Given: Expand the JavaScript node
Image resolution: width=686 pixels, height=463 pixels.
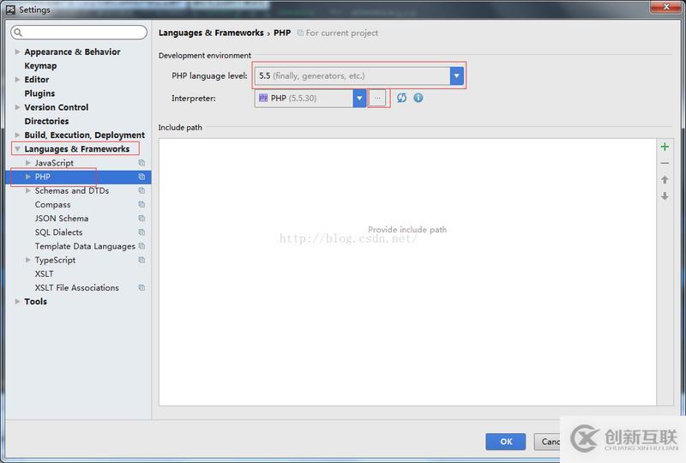Looking at the screenshot, I should pyautogui.click(x=28, y=163).
